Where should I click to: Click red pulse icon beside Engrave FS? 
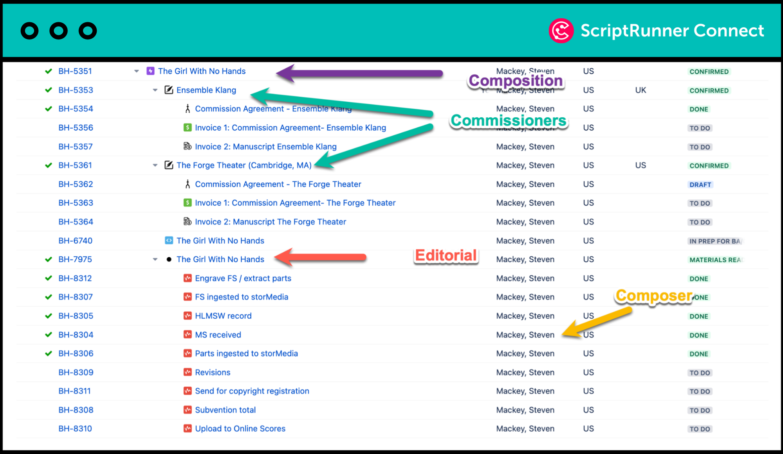point(188,278)
